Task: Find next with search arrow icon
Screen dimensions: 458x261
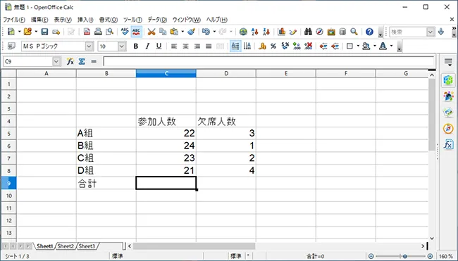Action: pyautogui.click(x=441, y=32)
